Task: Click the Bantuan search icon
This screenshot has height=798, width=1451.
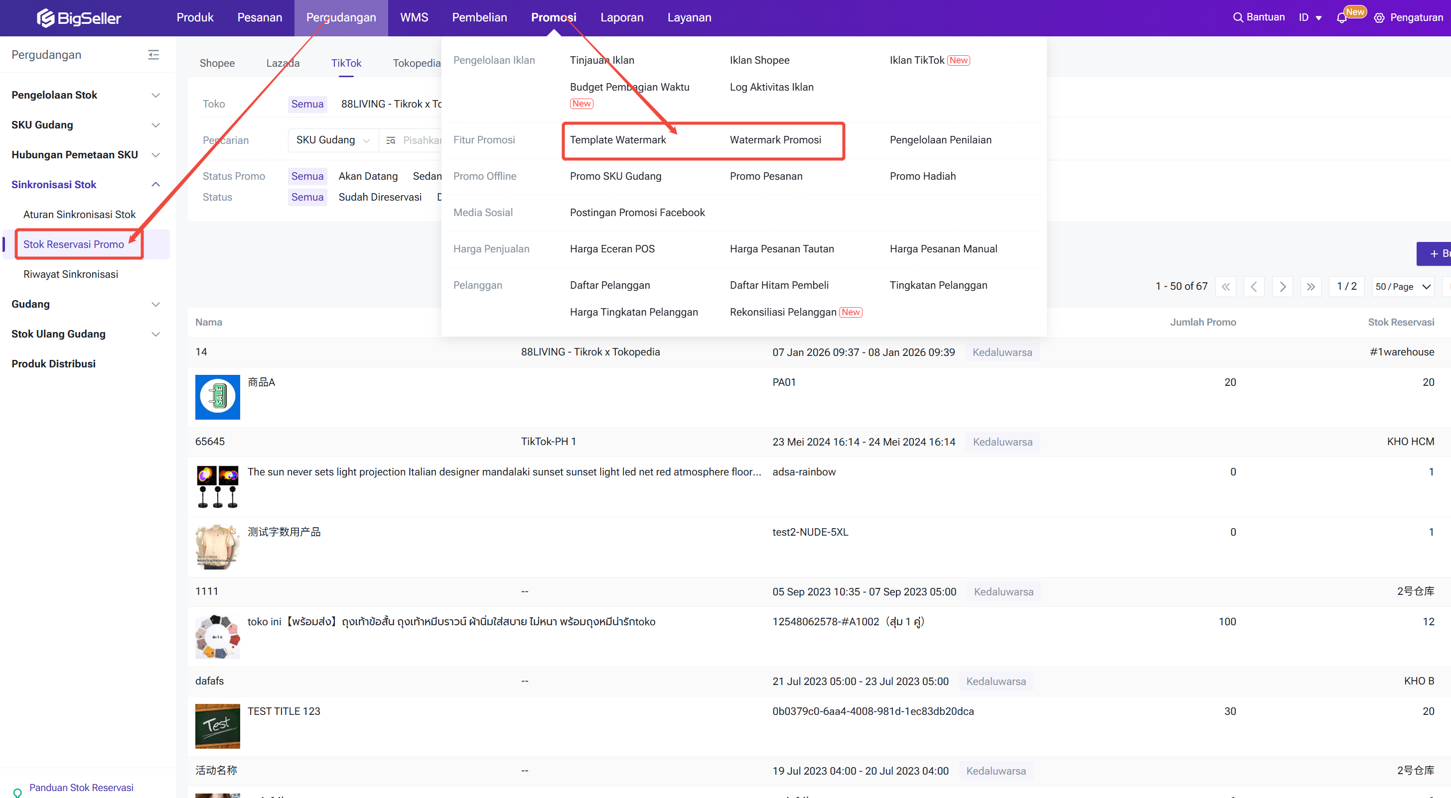Action: click(x=1238, y=17)
